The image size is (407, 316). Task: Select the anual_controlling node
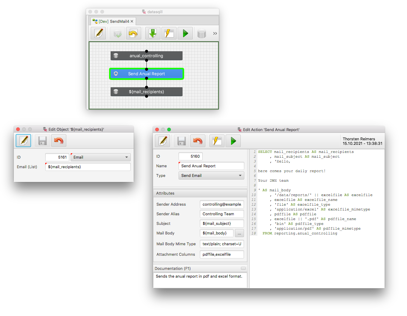pos(146,56)
